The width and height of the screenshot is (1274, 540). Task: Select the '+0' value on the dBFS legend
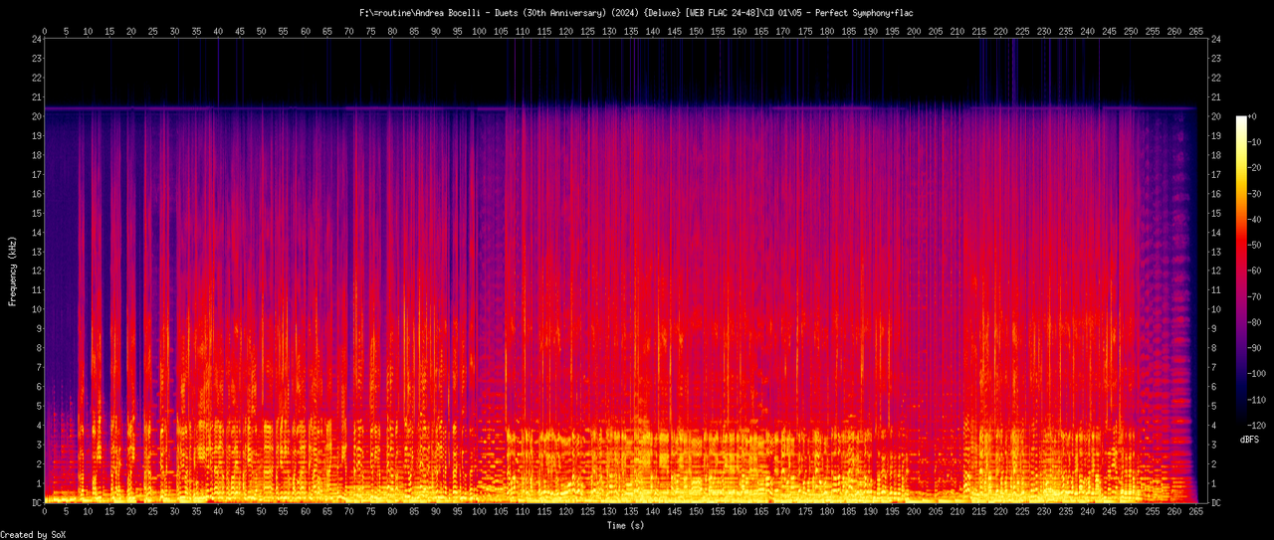(x=1254, y=116)
